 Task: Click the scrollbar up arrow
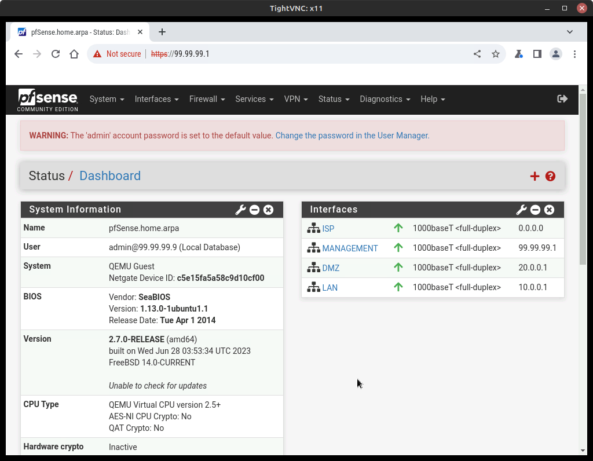click(x=583, y=90)
